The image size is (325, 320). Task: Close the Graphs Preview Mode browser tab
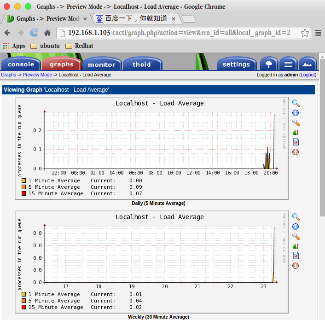click(x=85, y=19)
